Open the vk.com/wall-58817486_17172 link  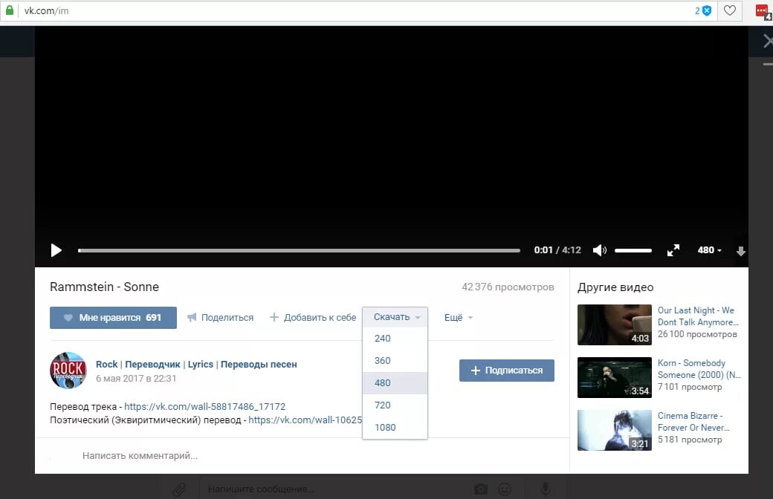(x=204, y=406)
